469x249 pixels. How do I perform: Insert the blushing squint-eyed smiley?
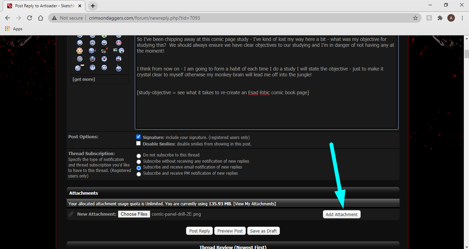92,43
